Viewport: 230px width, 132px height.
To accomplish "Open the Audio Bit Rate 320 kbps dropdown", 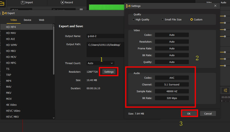I will 172,98.
